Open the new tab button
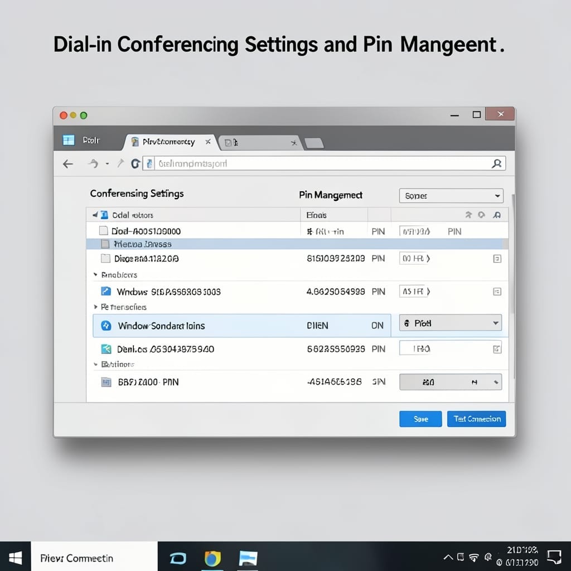 [314, 143]
